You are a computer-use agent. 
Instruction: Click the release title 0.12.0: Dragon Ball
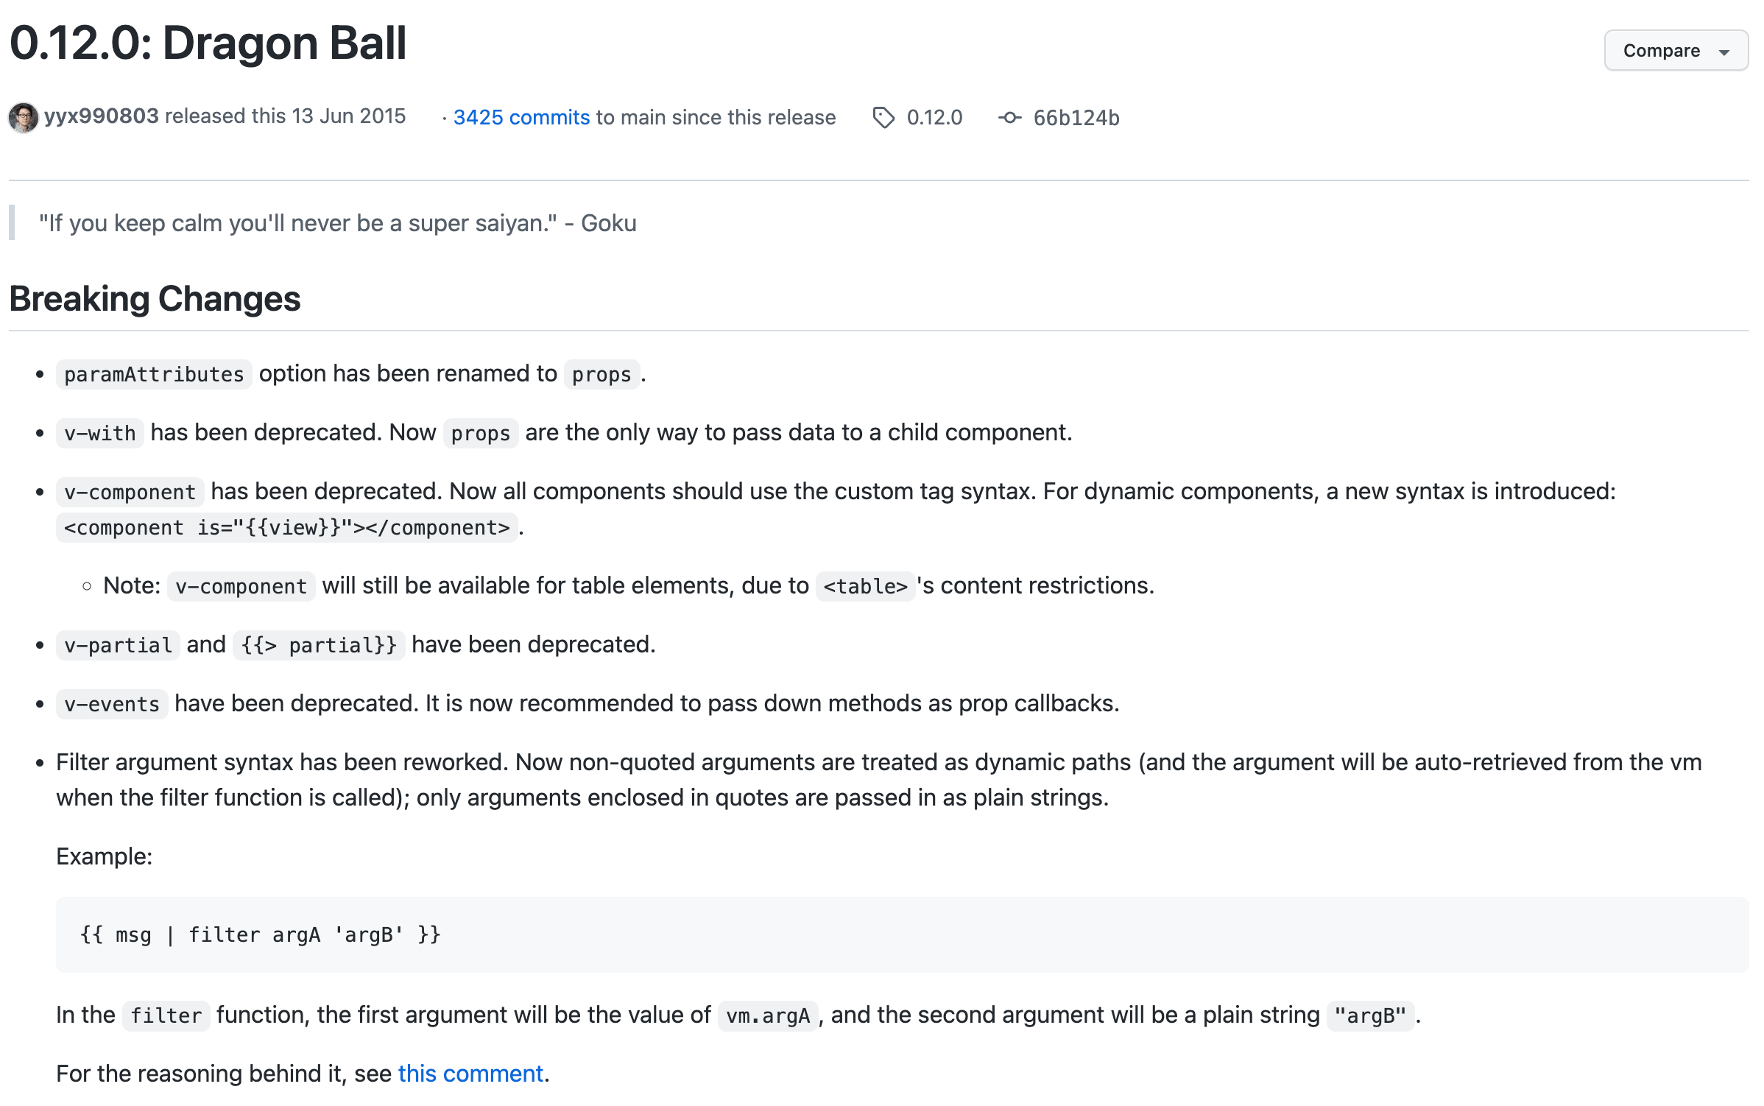pyautogui.click(x=208, y=43)
